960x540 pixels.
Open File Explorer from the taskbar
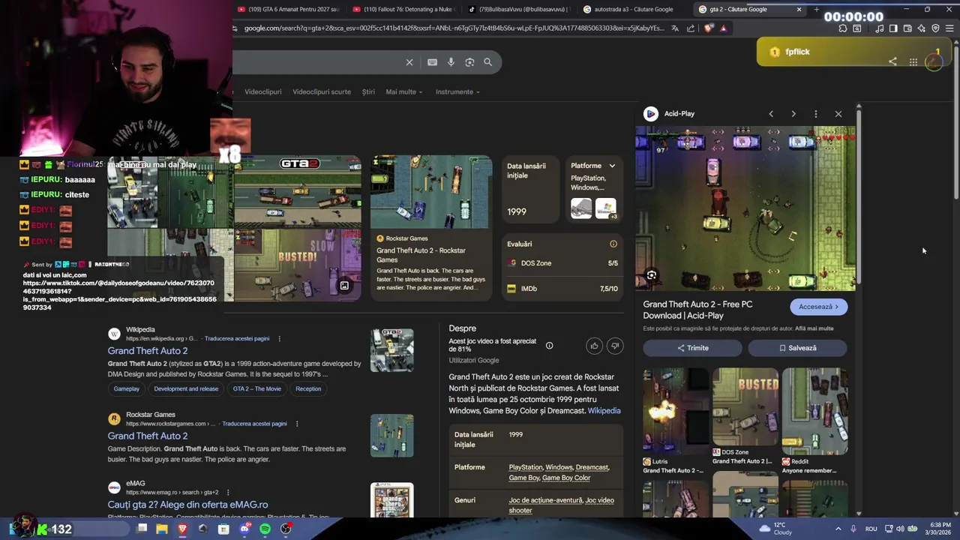(x=162, y=529)
